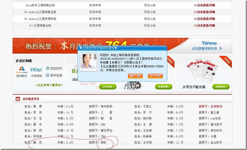Click 点击单项了解更多 link
The image size is (247, 150).
point(49,85)
